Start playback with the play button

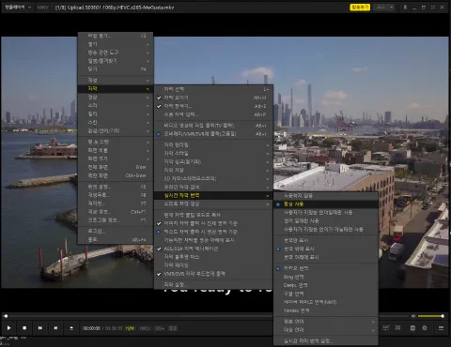(8, 328)
